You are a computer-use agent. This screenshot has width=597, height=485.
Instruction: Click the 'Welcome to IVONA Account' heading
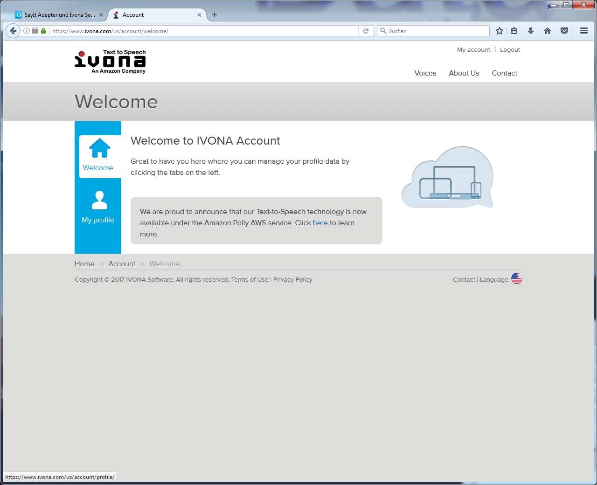click(x=205, y=141)
